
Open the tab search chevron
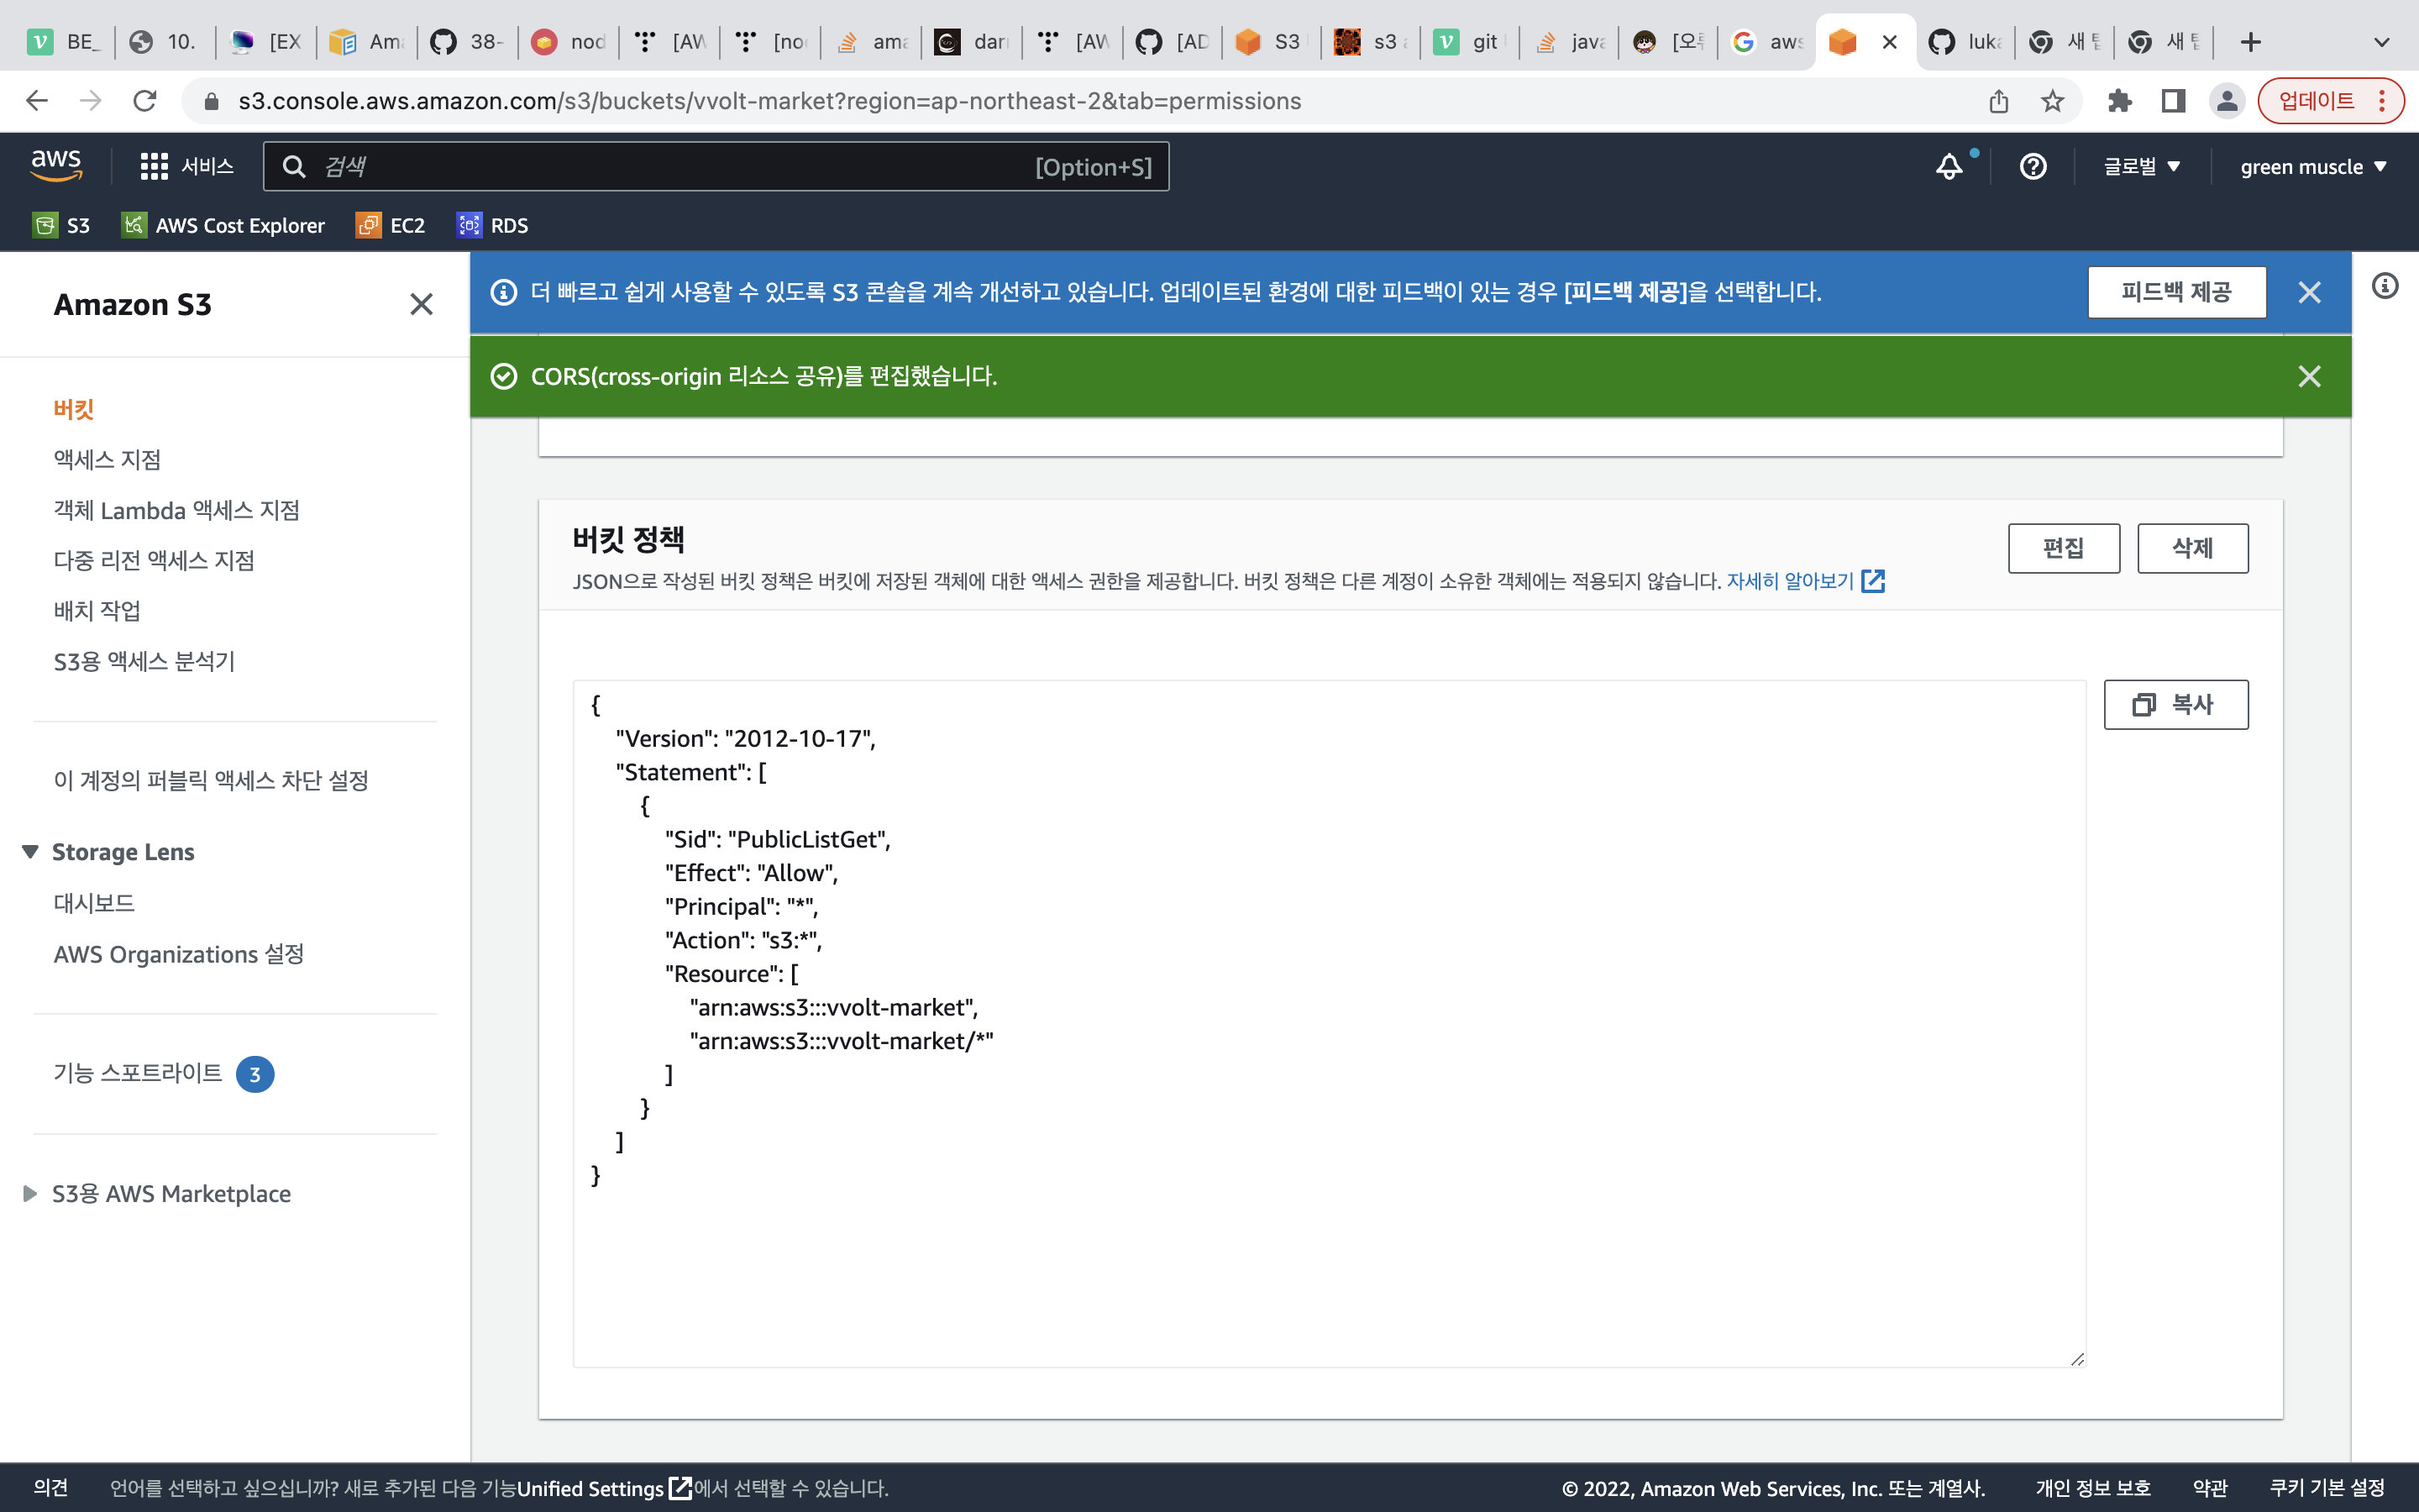[2382, 42]
